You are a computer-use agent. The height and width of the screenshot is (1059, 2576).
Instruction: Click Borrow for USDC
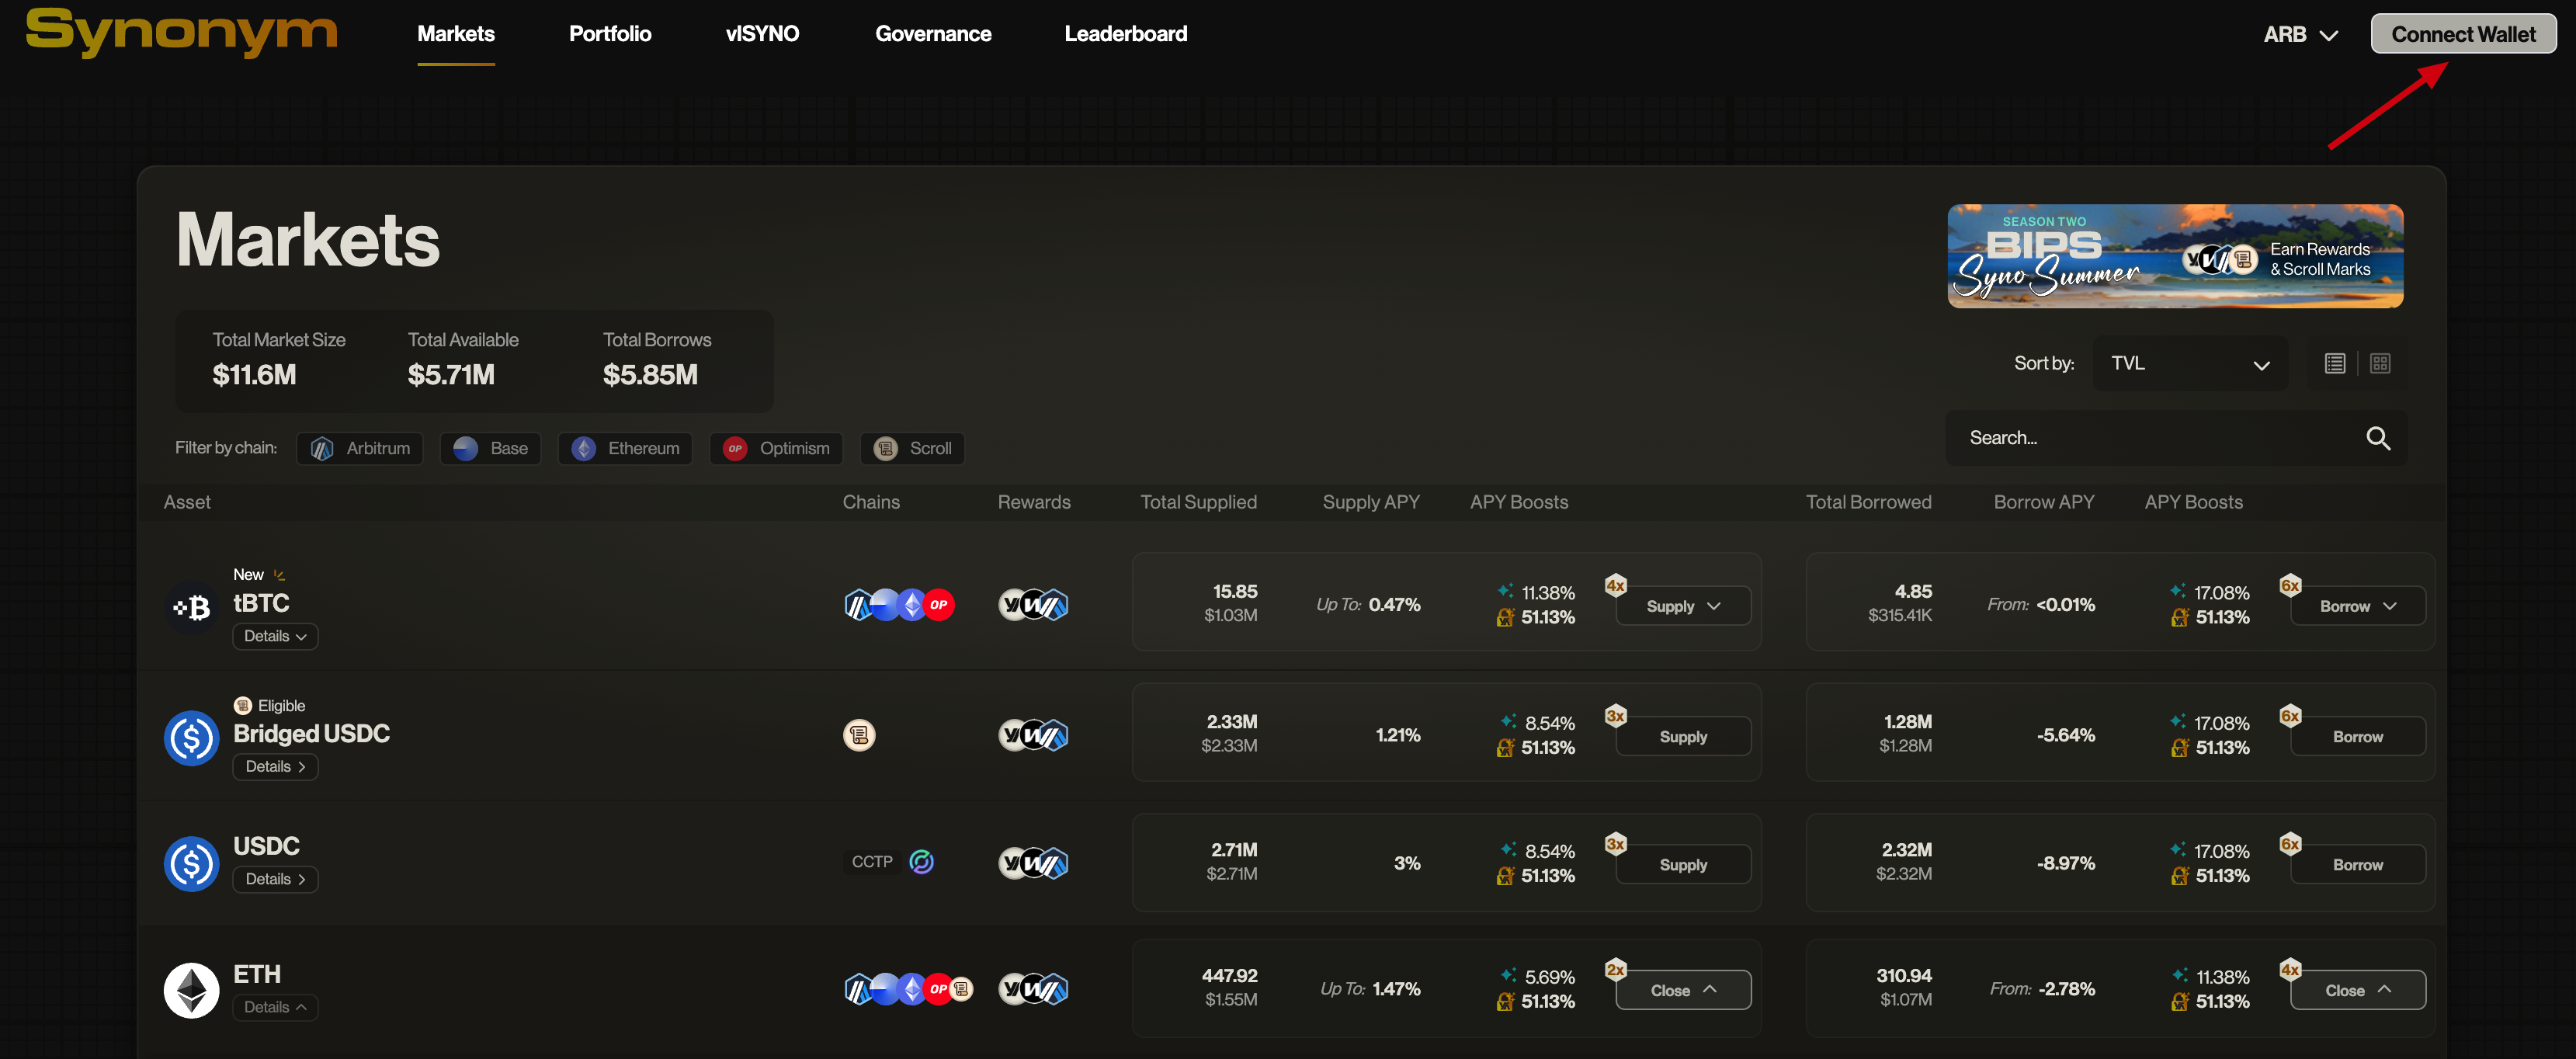click(x=2358, y=865)
